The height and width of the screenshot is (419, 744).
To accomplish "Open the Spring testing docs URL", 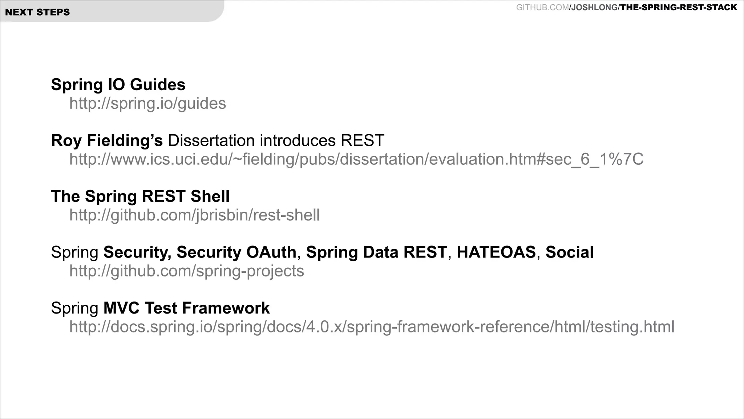I will pyautogui.click(x=372, y=327).
